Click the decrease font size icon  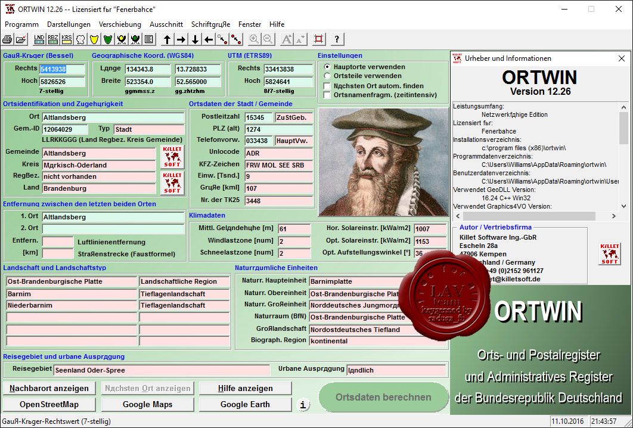coord(300,39)
